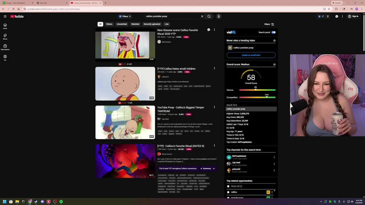Open the You section in sidebar
365x205 pixels.
[x=5, y=58]
